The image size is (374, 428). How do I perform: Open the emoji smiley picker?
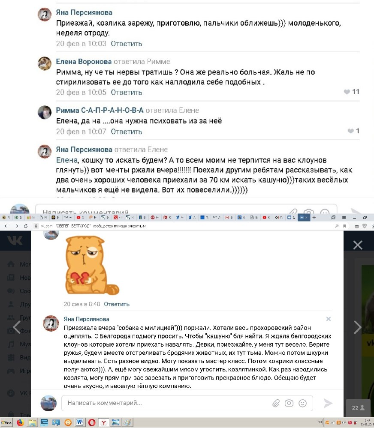(x=302, y=403)
